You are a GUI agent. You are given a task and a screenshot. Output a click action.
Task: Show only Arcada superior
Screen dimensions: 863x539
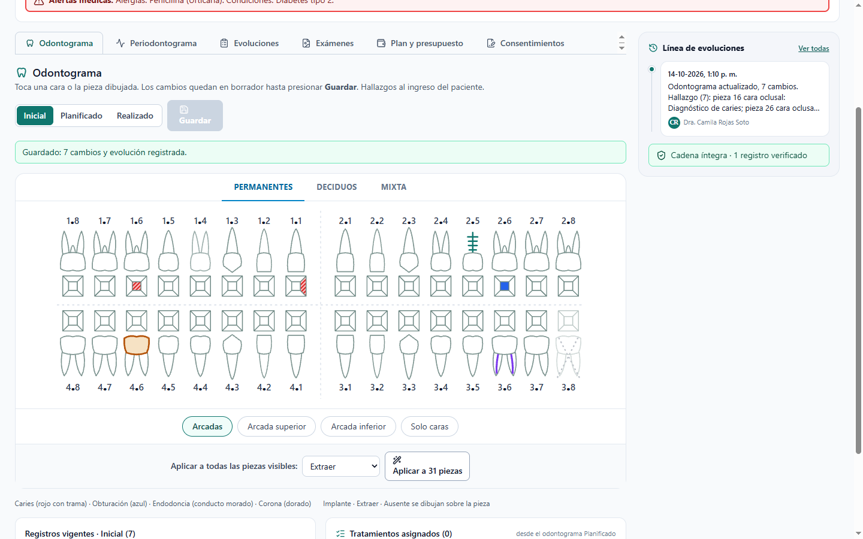coord(277,426)
